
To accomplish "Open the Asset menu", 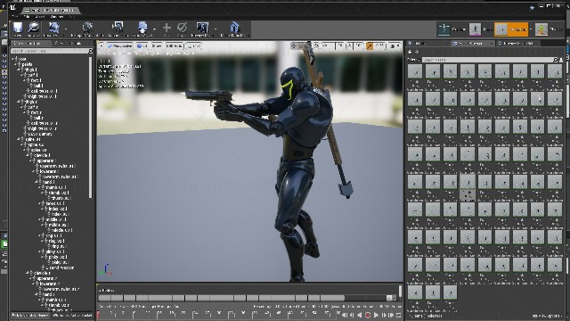I will (40, 17).
